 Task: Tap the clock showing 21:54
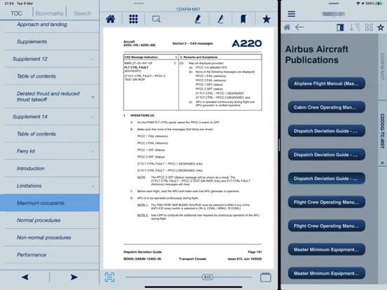point(9,4)
